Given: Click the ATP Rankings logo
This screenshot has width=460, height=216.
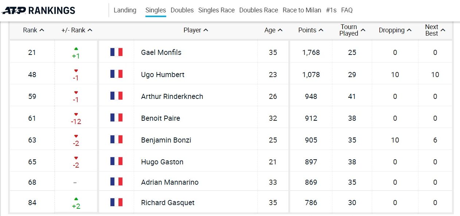Looking at the screenshot, I should click(38, 11).
